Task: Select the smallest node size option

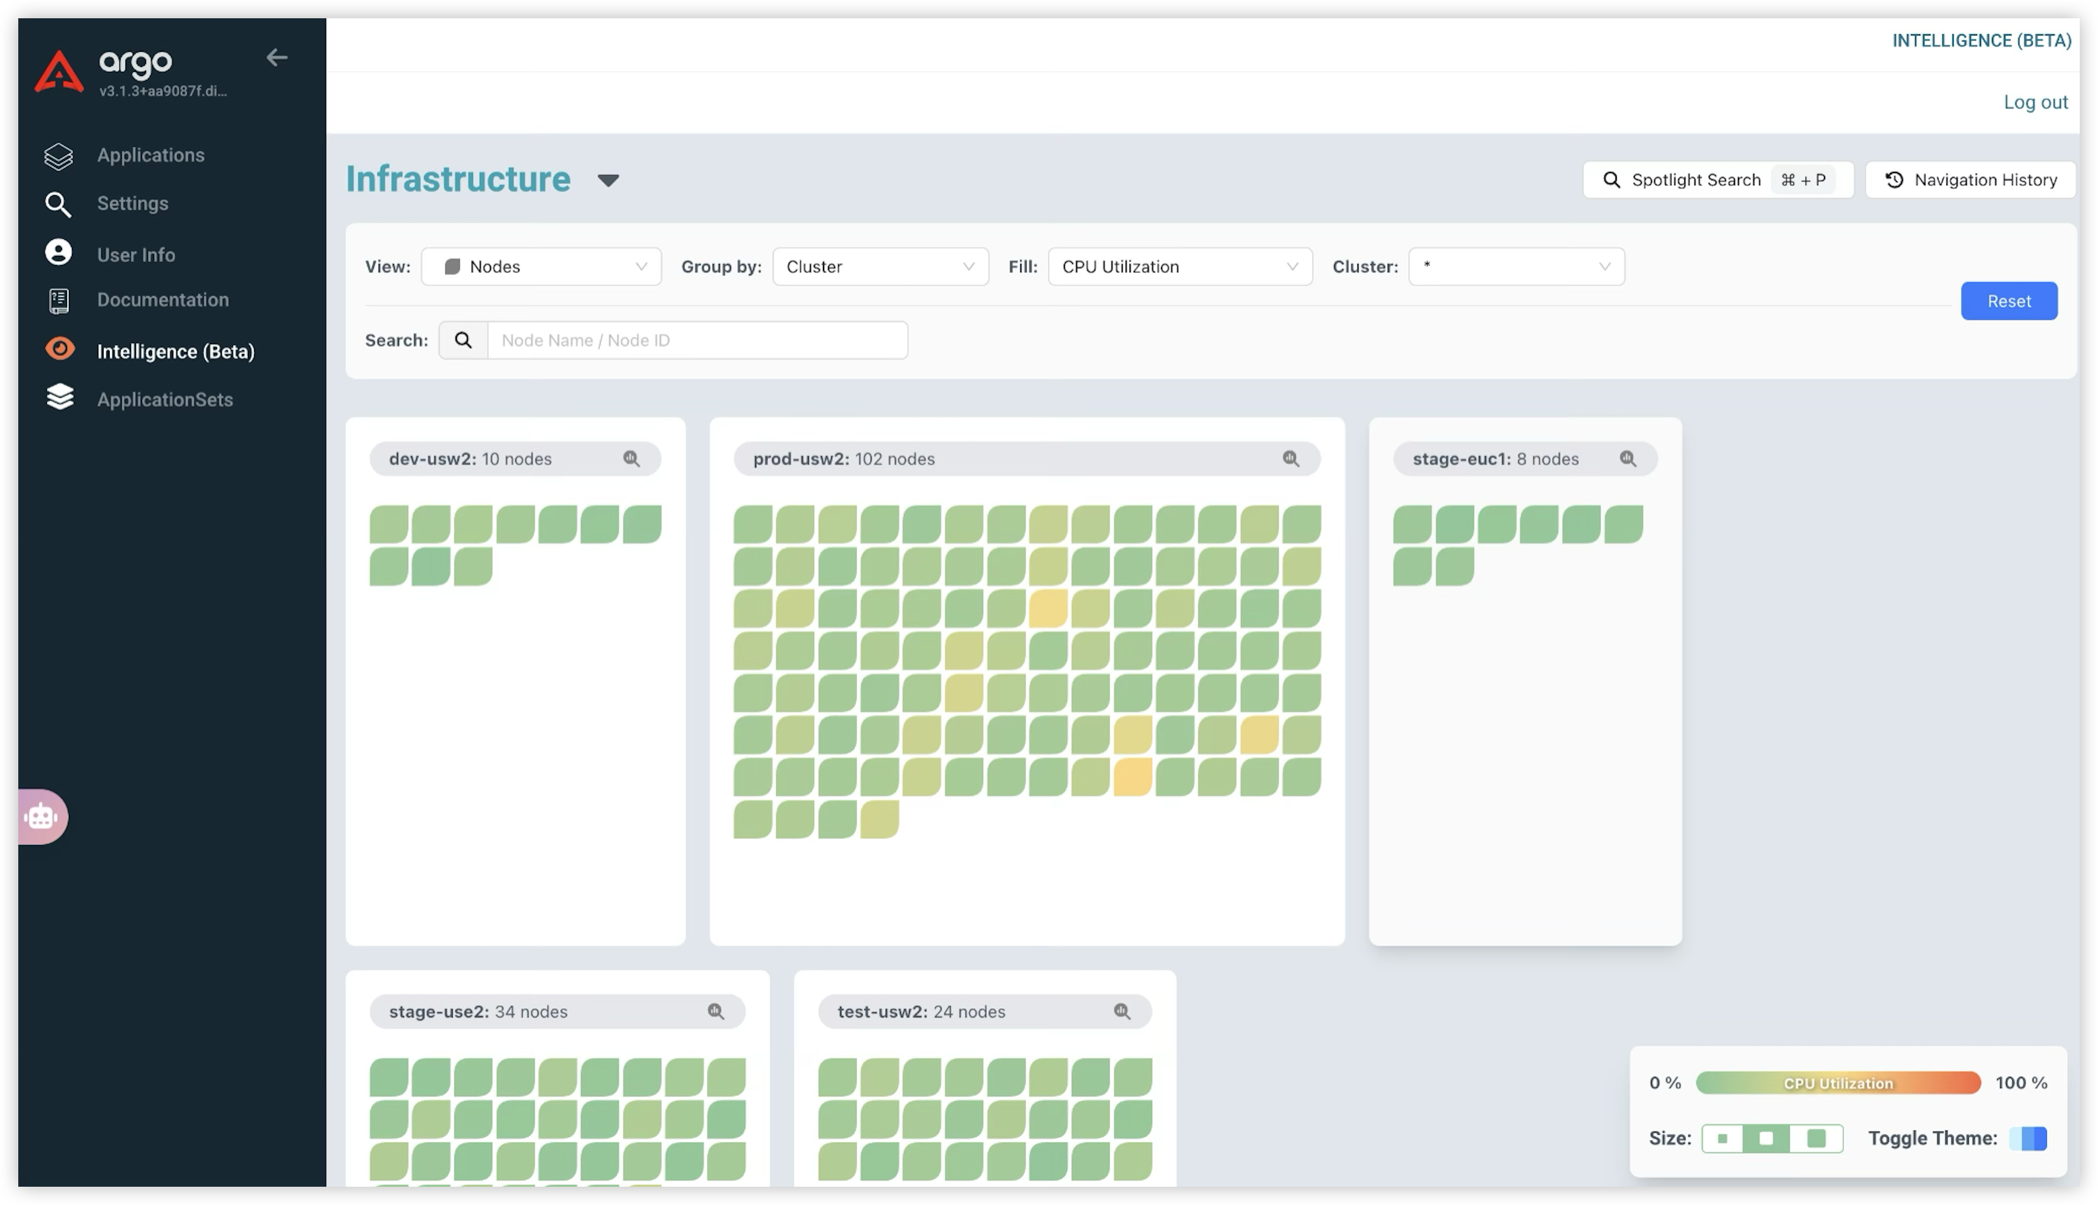Action: 1722,1139
